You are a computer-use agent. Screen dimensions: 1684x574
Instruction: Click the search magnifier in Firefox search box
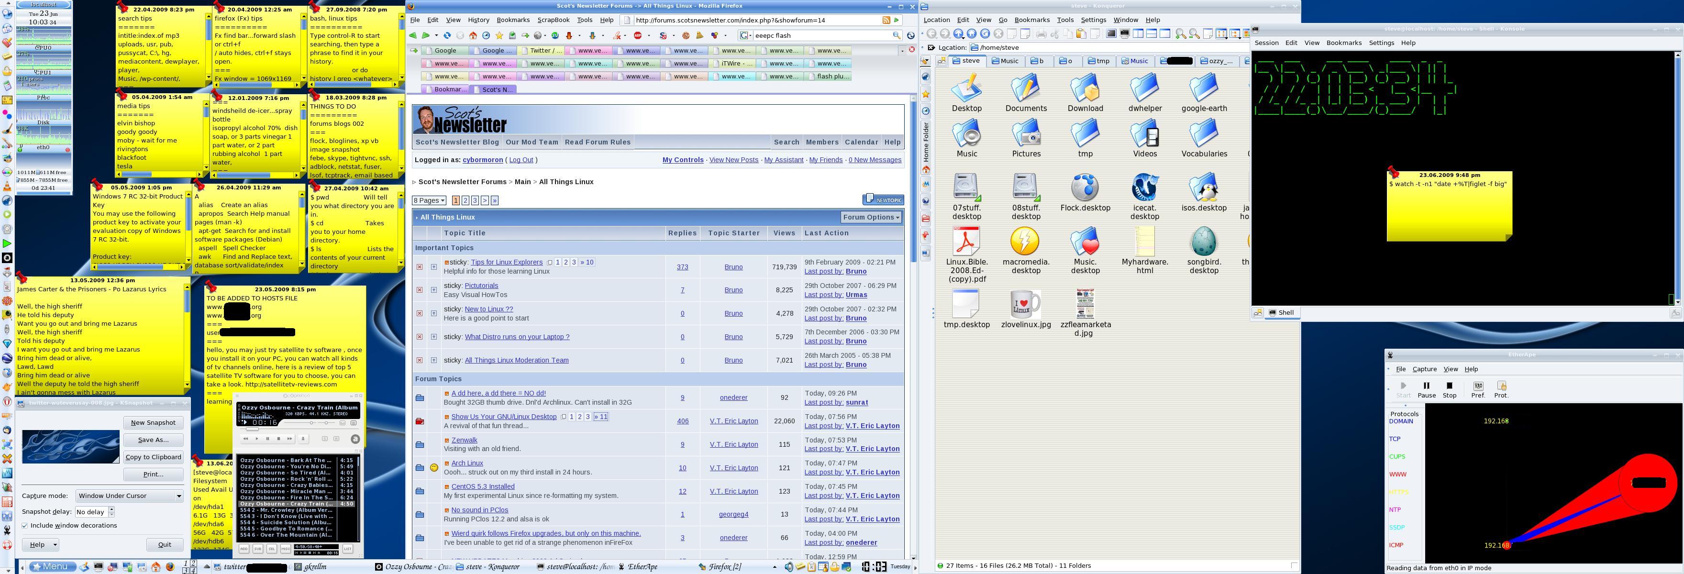pyautogui.click(x=897, y=35)
